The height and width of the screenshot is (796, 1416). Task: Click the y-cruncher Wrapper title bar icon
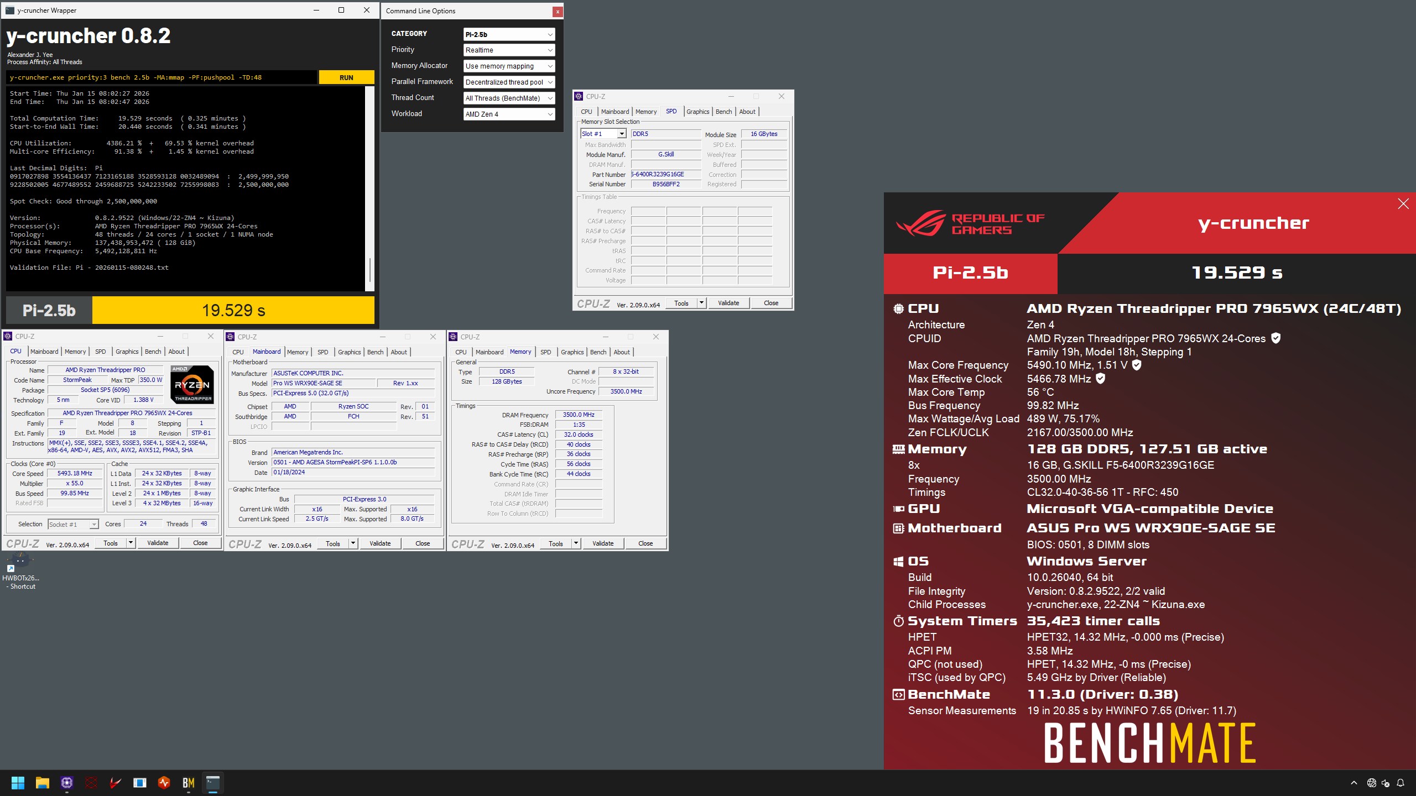coord(10,10)
